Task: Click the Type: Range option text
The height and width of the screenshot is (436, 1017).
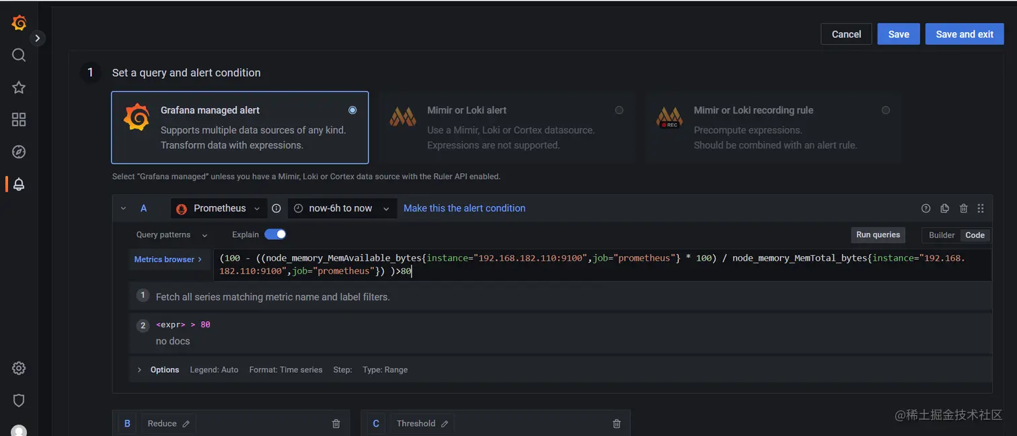Action: point(385,369)
